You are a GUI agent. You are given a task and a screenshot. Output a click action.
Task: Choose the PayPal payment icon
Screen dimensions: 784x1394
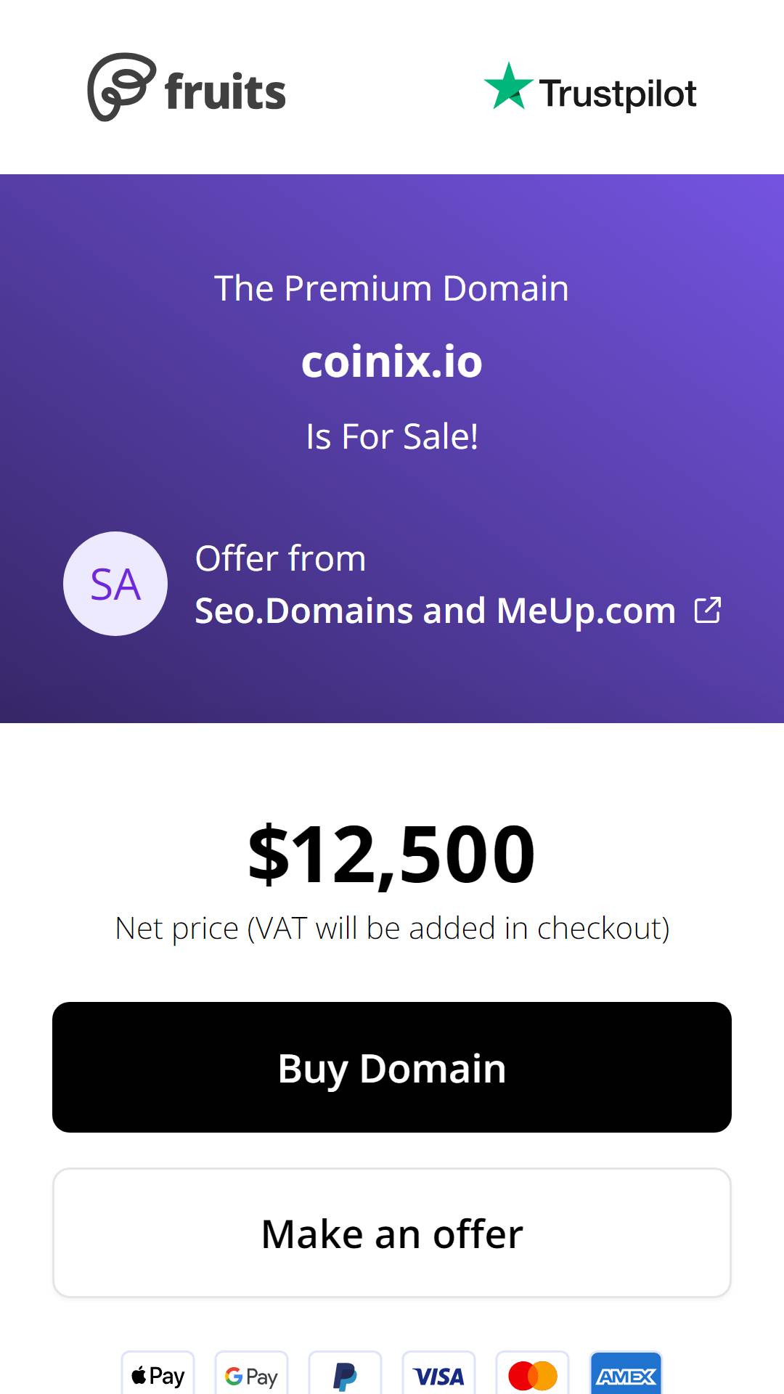[345, 1374]
